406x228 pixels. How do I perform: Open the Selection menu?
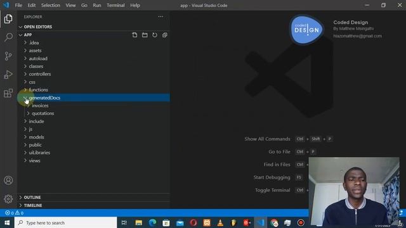pos(51,5)
